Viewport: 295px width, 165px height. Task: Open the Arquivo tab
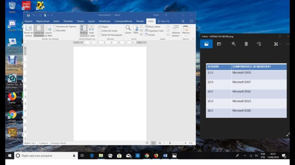click(x=28, y=21)
